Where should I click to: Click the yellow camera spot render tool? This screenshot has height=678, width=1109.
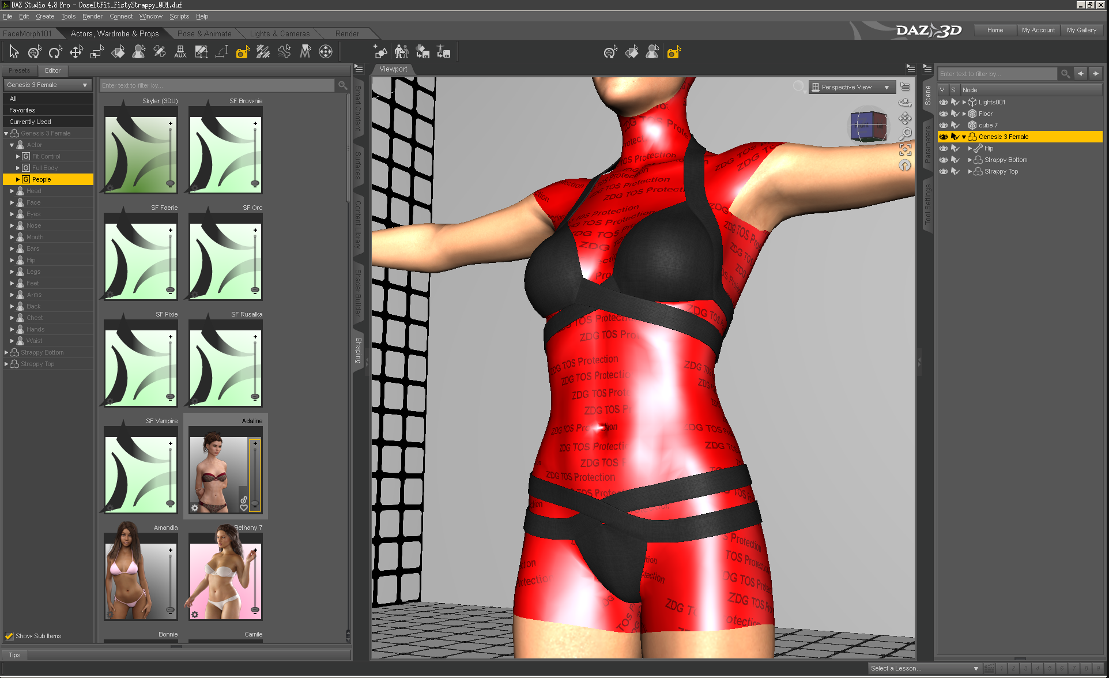[x=243, y=52]
